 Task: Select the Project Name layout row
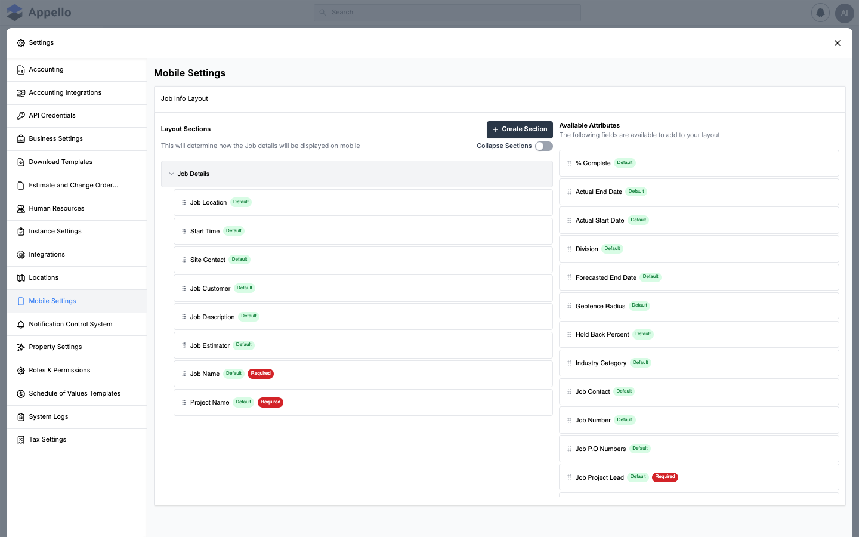tap(363, 403)
